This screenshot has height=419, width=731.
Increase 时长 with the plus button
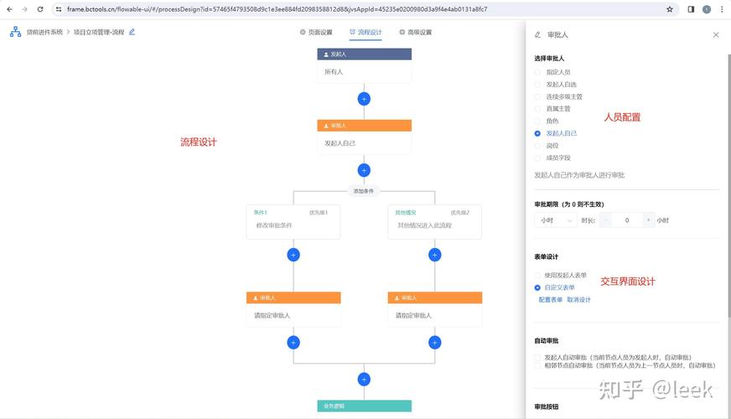tap(648, 220)
